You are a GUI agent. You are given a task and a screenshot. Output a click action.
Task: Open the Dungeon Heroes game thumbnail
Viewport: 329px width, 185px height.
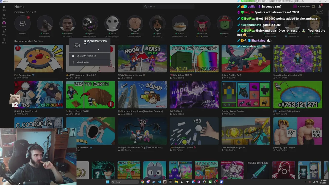pos(142,59)
